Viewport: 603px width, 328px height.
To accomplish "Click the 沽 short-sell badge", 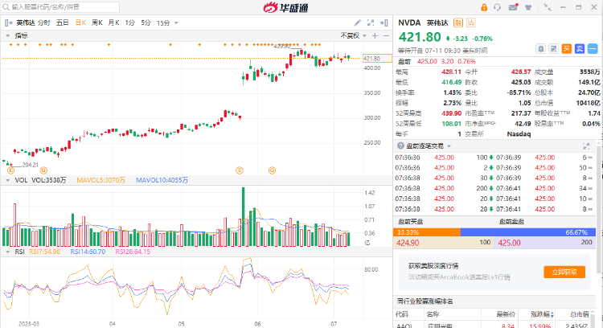I will pos(470,23).
